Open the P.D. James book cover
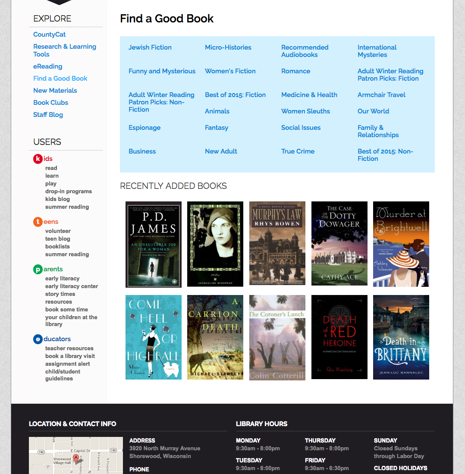 point(154,244)
